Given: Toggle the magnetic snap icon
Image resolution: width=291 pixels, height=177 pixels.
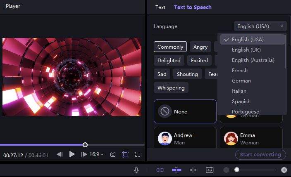Looking at the screenshot, I should tap(177, 170).
